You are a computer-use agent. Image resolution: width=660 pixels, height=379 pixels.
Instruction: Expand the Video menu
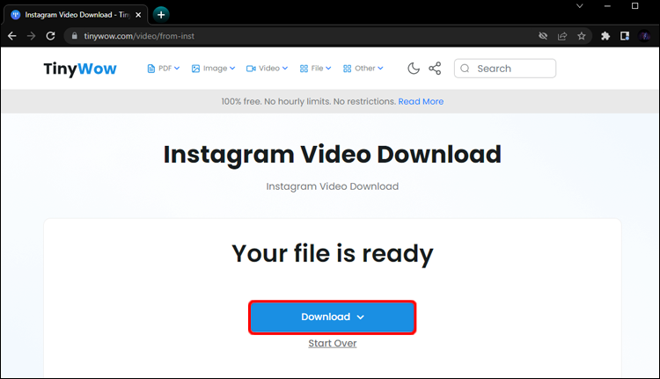[267, 68]
